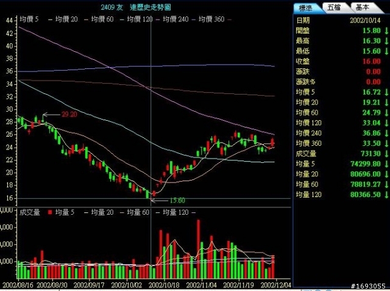
Task: Click the 成交量 label in volume panel
Action: (x=30, y=212)
